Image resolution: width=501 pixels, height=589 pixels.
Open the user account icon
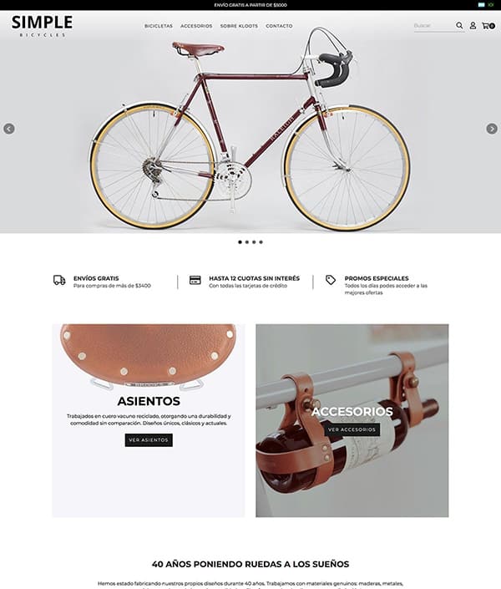coord(473,26)
